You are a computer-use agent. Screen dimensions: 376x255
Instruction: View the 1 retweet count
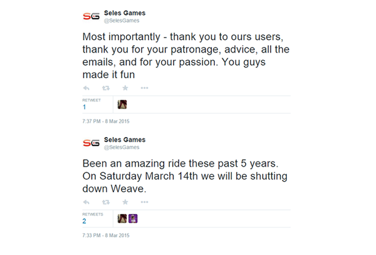coord(84,107)
